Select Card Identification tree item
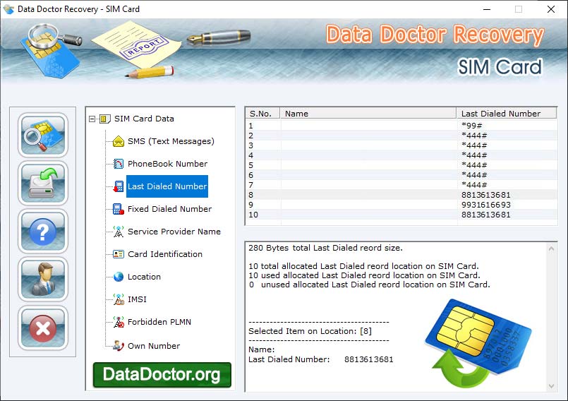This screenshot has width=568, height=401. (x=165, y=254)
